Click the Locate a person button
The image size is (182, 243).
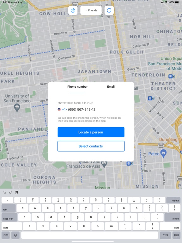point(91,132)
